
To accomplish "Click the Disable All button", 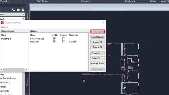I will tap(97, 47).
